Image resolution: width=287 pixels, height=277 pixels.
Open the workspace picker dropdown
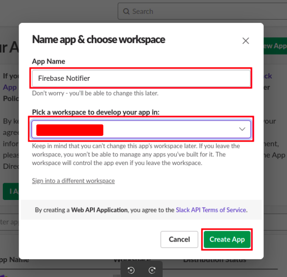[x=141, y=129]
